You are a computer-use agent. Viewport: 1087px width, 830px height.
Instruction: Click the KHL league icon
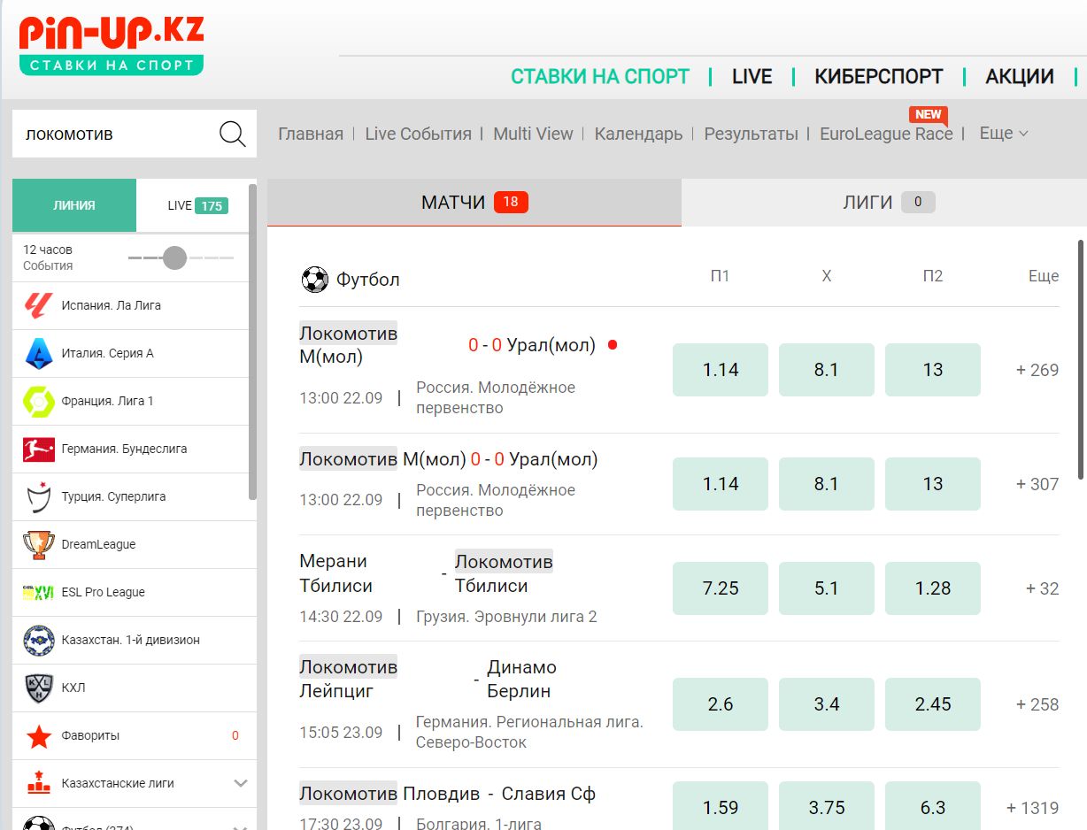coord(38,688)
